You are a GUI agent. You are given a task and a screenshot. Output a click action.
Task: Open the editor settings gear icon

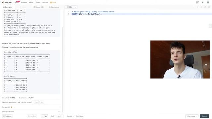(205, 7)
